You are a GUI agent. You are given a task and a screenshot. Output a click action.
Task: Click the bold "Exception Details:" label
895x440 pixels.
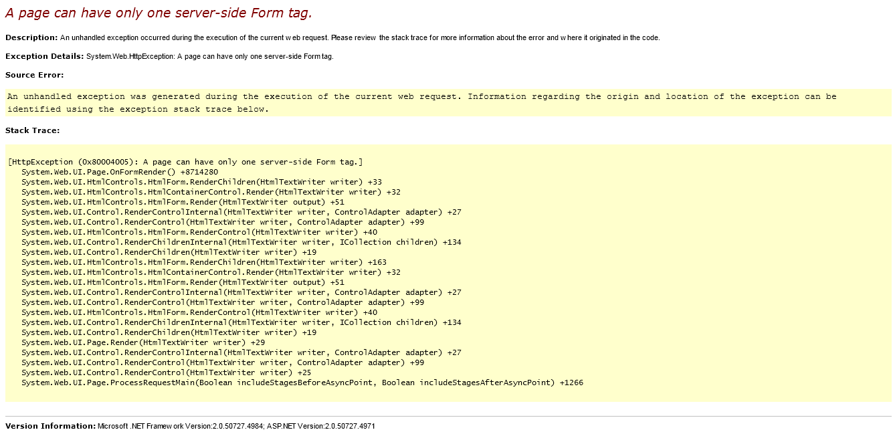(44, 56)
